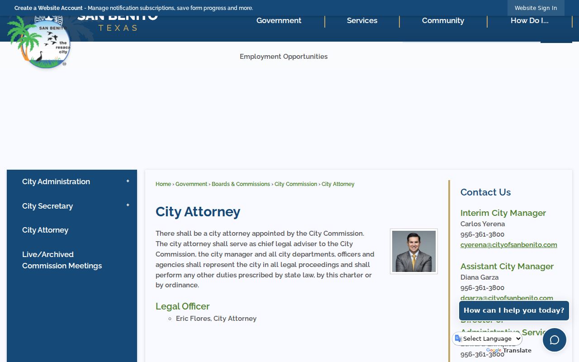Open the How Do I... menu
This screenshot has height=362, width=579.
click(529, 21)
